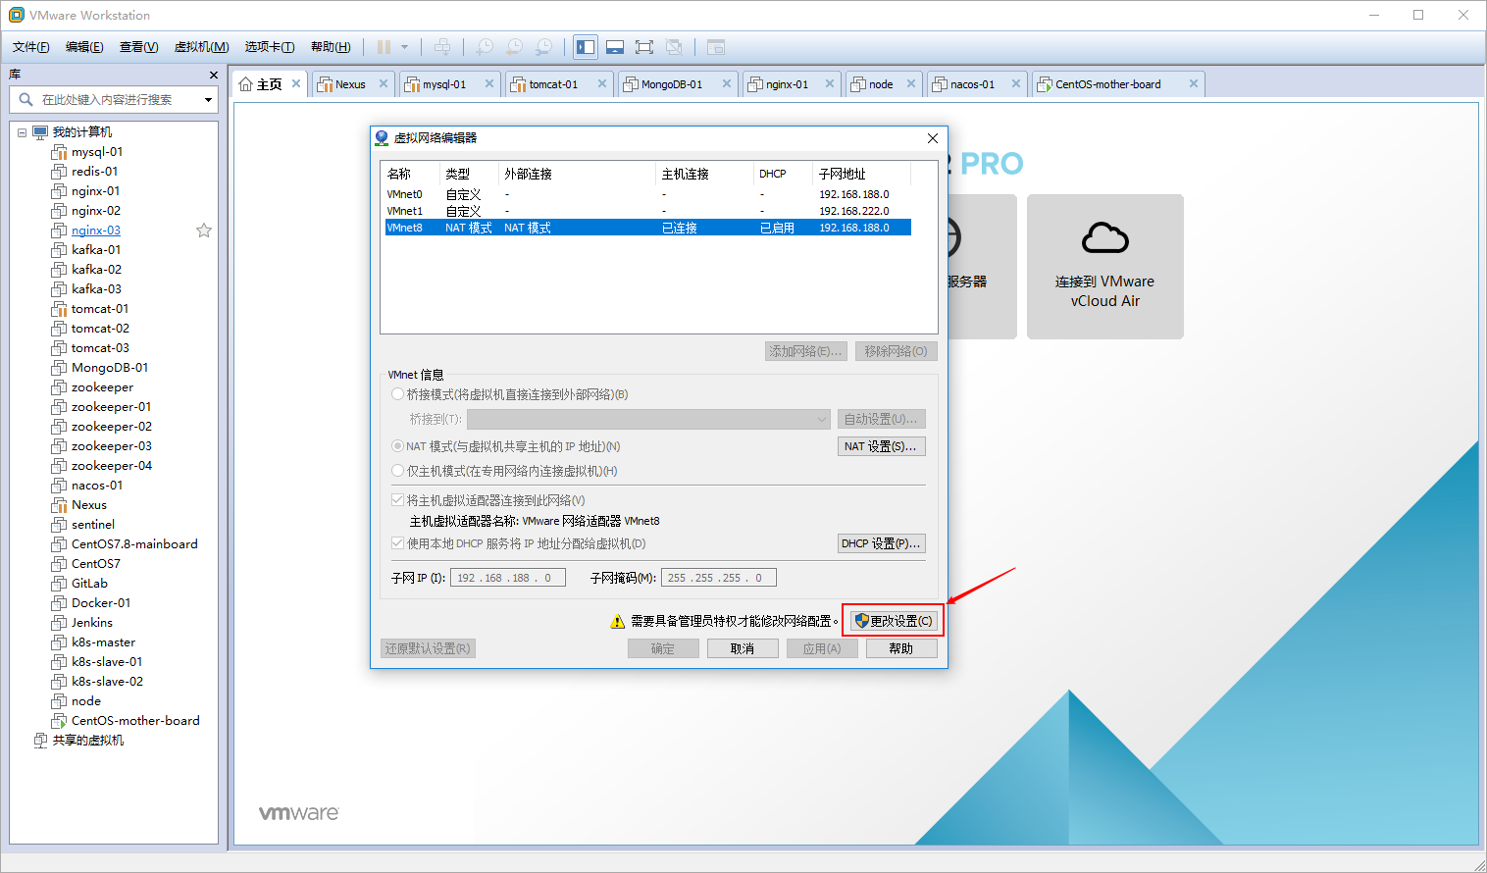Click the take snapshot toolbar icon
The width and height of the screenshot is (1487, 873).
click(485, 47)
